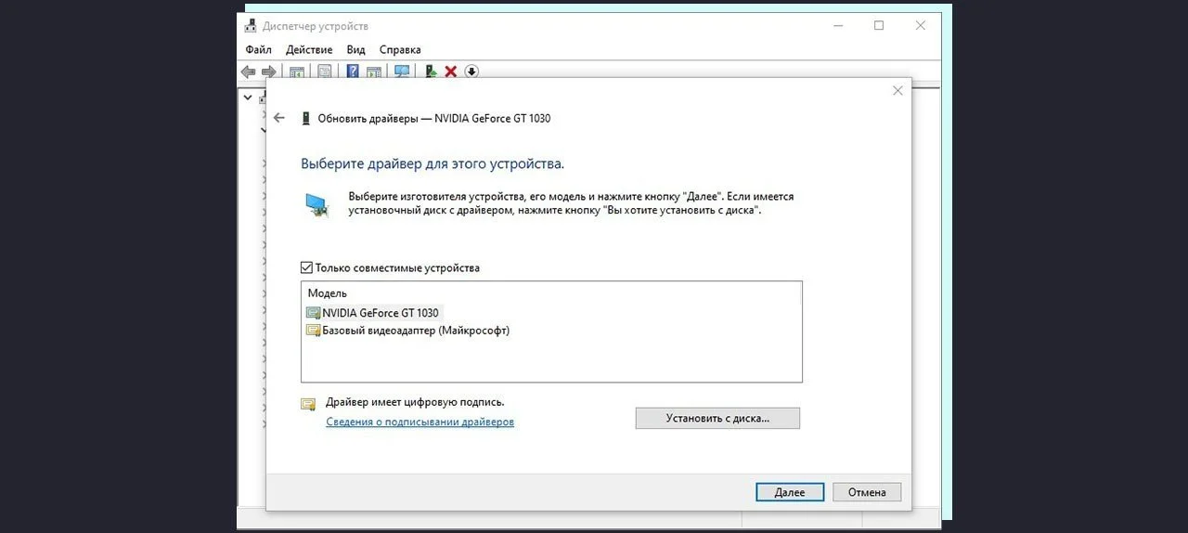This screenshot has height=533, width=1188.
Task: Open the Вид menu
Action: pyautogui.click(x=355, y=49)
